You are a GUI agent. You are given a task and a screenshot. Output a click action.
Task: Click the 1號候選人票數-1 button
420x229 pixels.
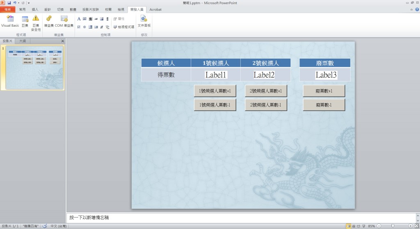(215, 105)
